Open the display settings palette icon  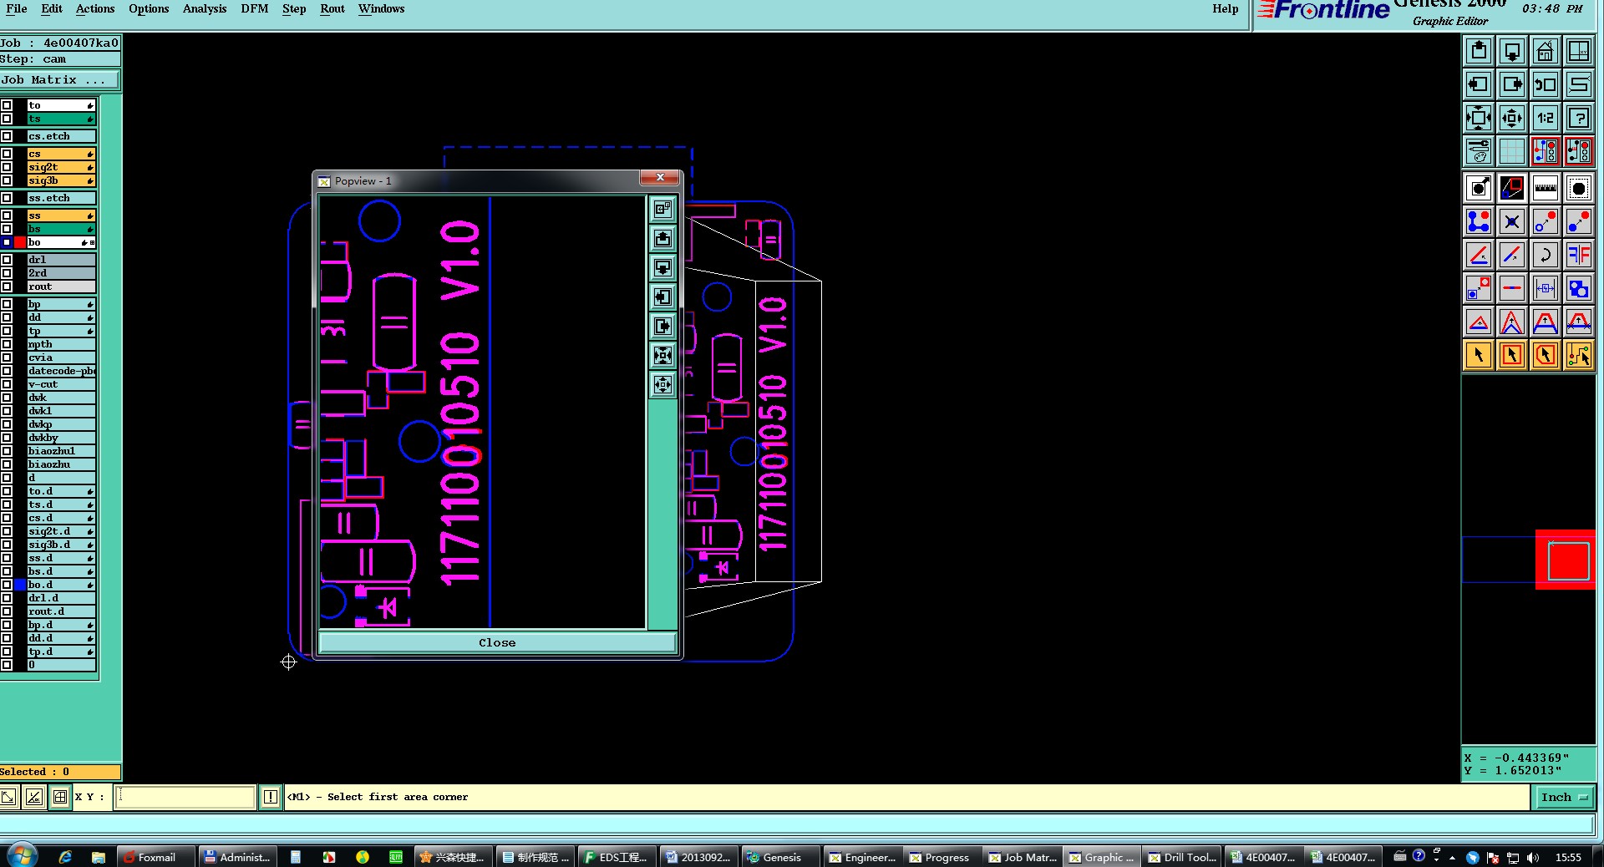click(x=1479, y=152)
